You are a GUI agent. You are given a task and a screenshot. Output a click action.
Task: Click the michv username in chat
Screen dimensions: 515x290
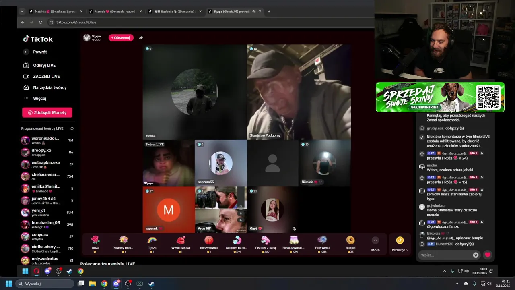(x=432, y=165)
